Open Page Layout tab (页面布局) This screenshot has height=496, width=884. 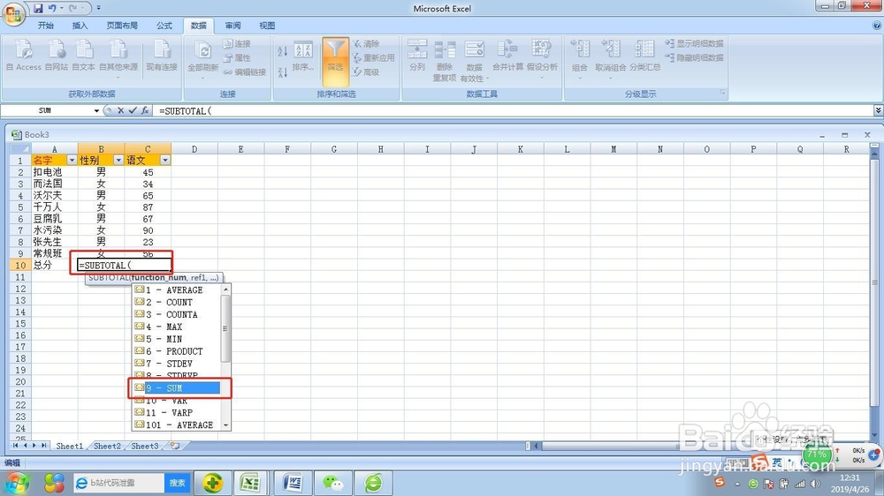point(122,26)
